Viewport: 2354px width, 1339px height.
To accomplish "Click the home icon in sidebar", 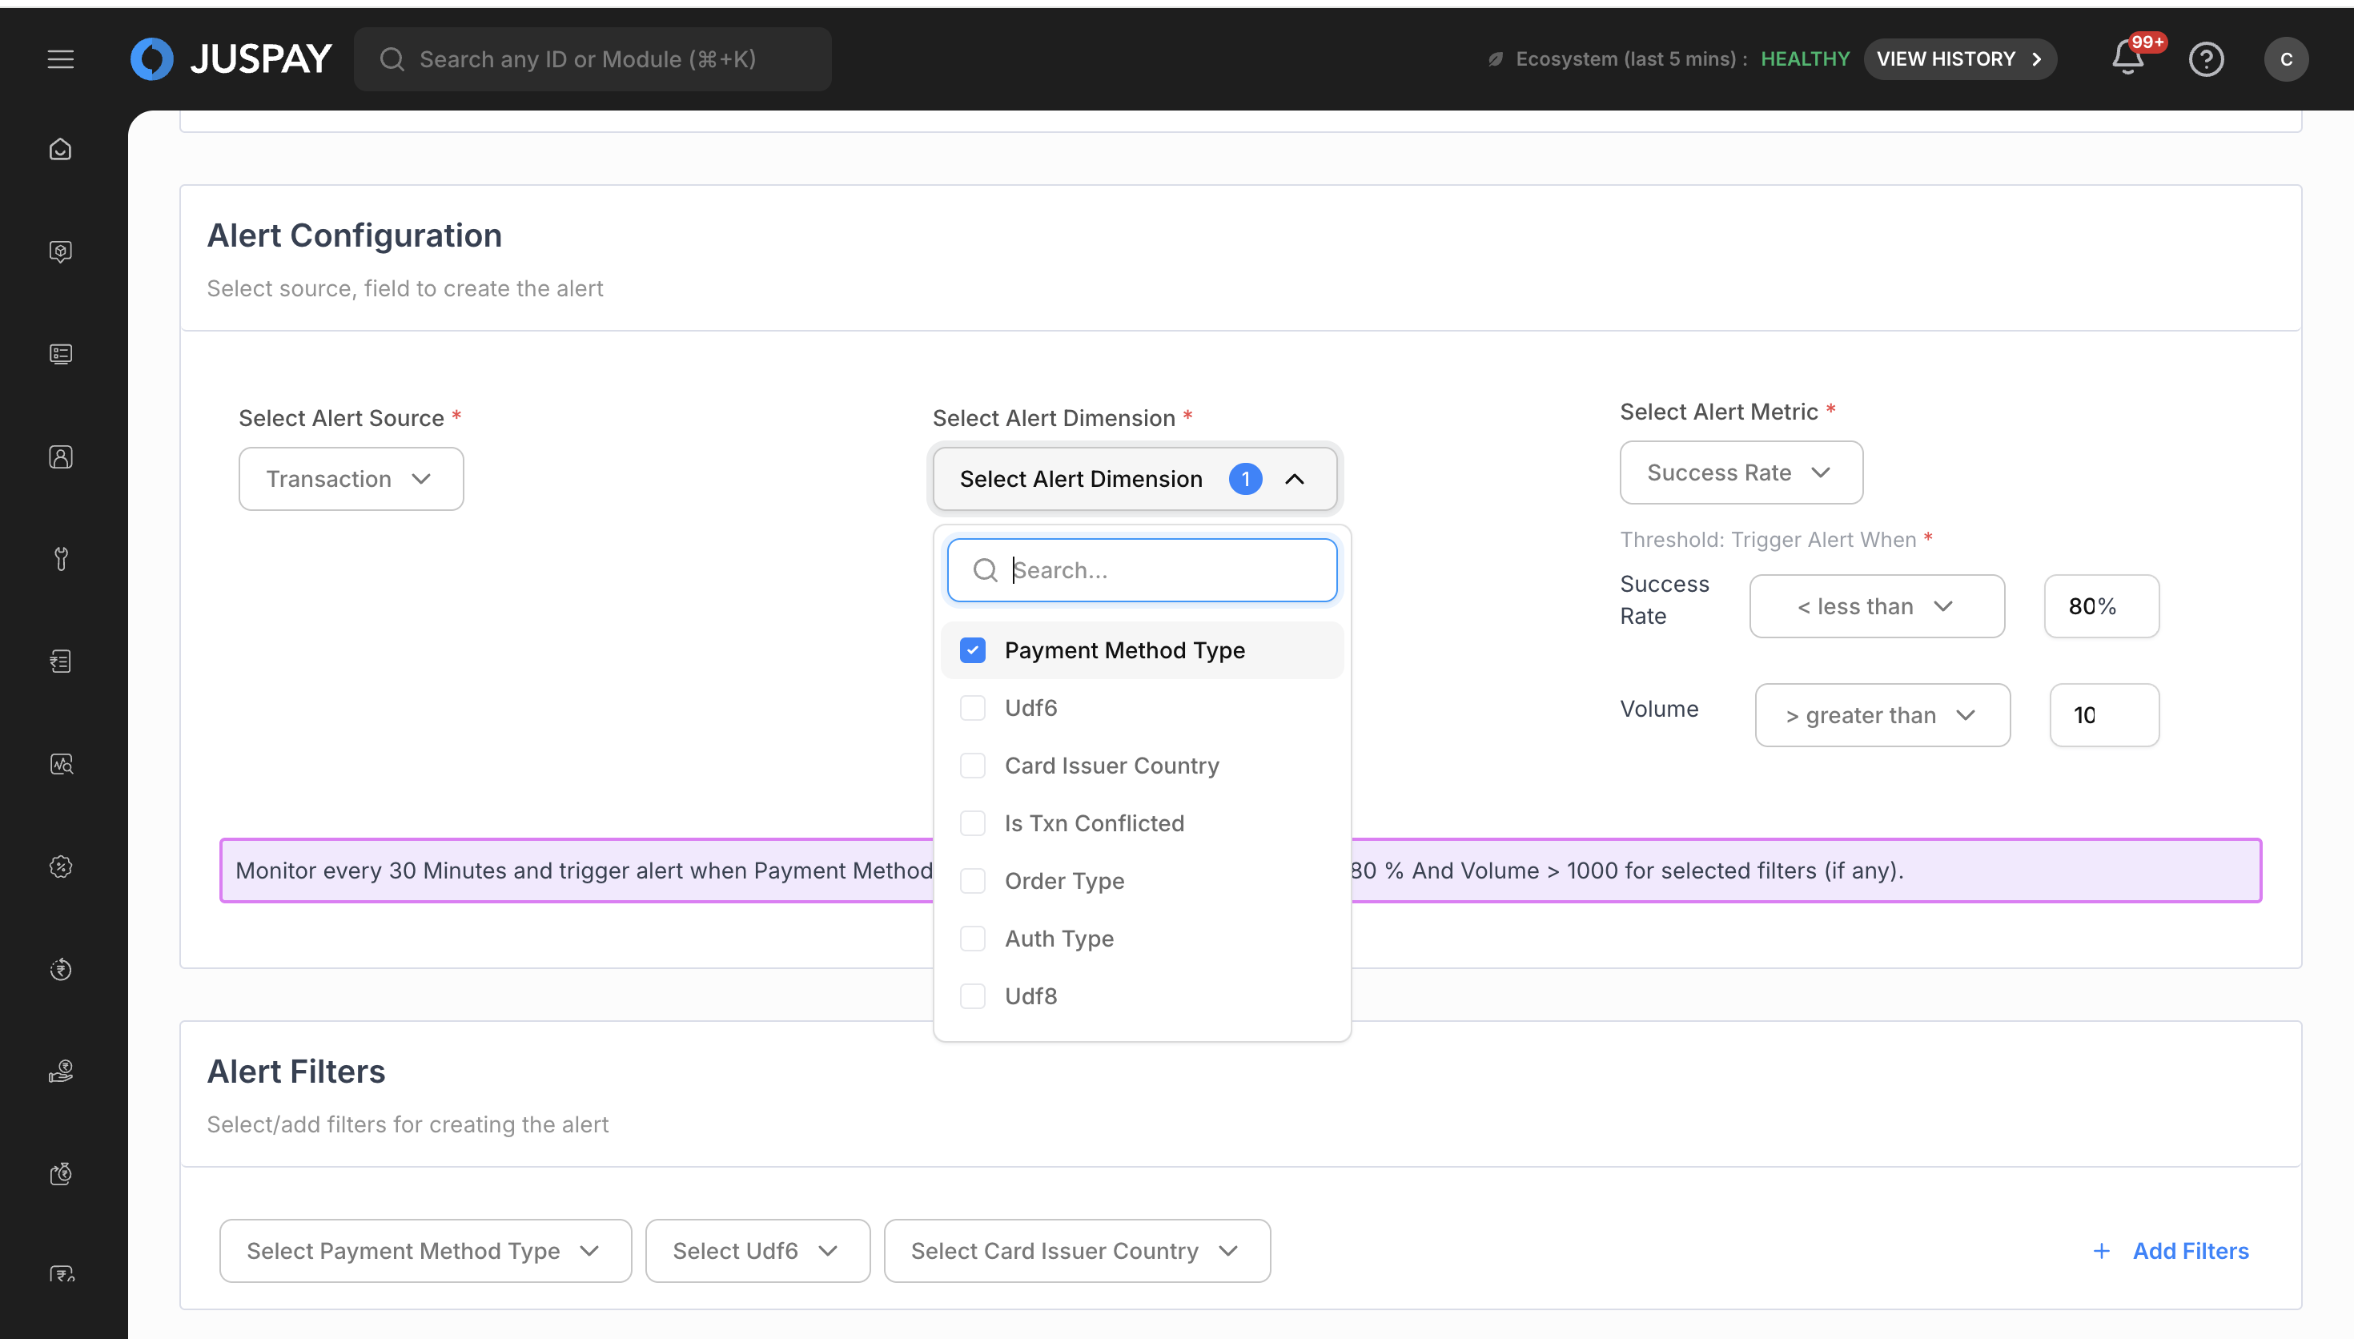I will point(61,149).
